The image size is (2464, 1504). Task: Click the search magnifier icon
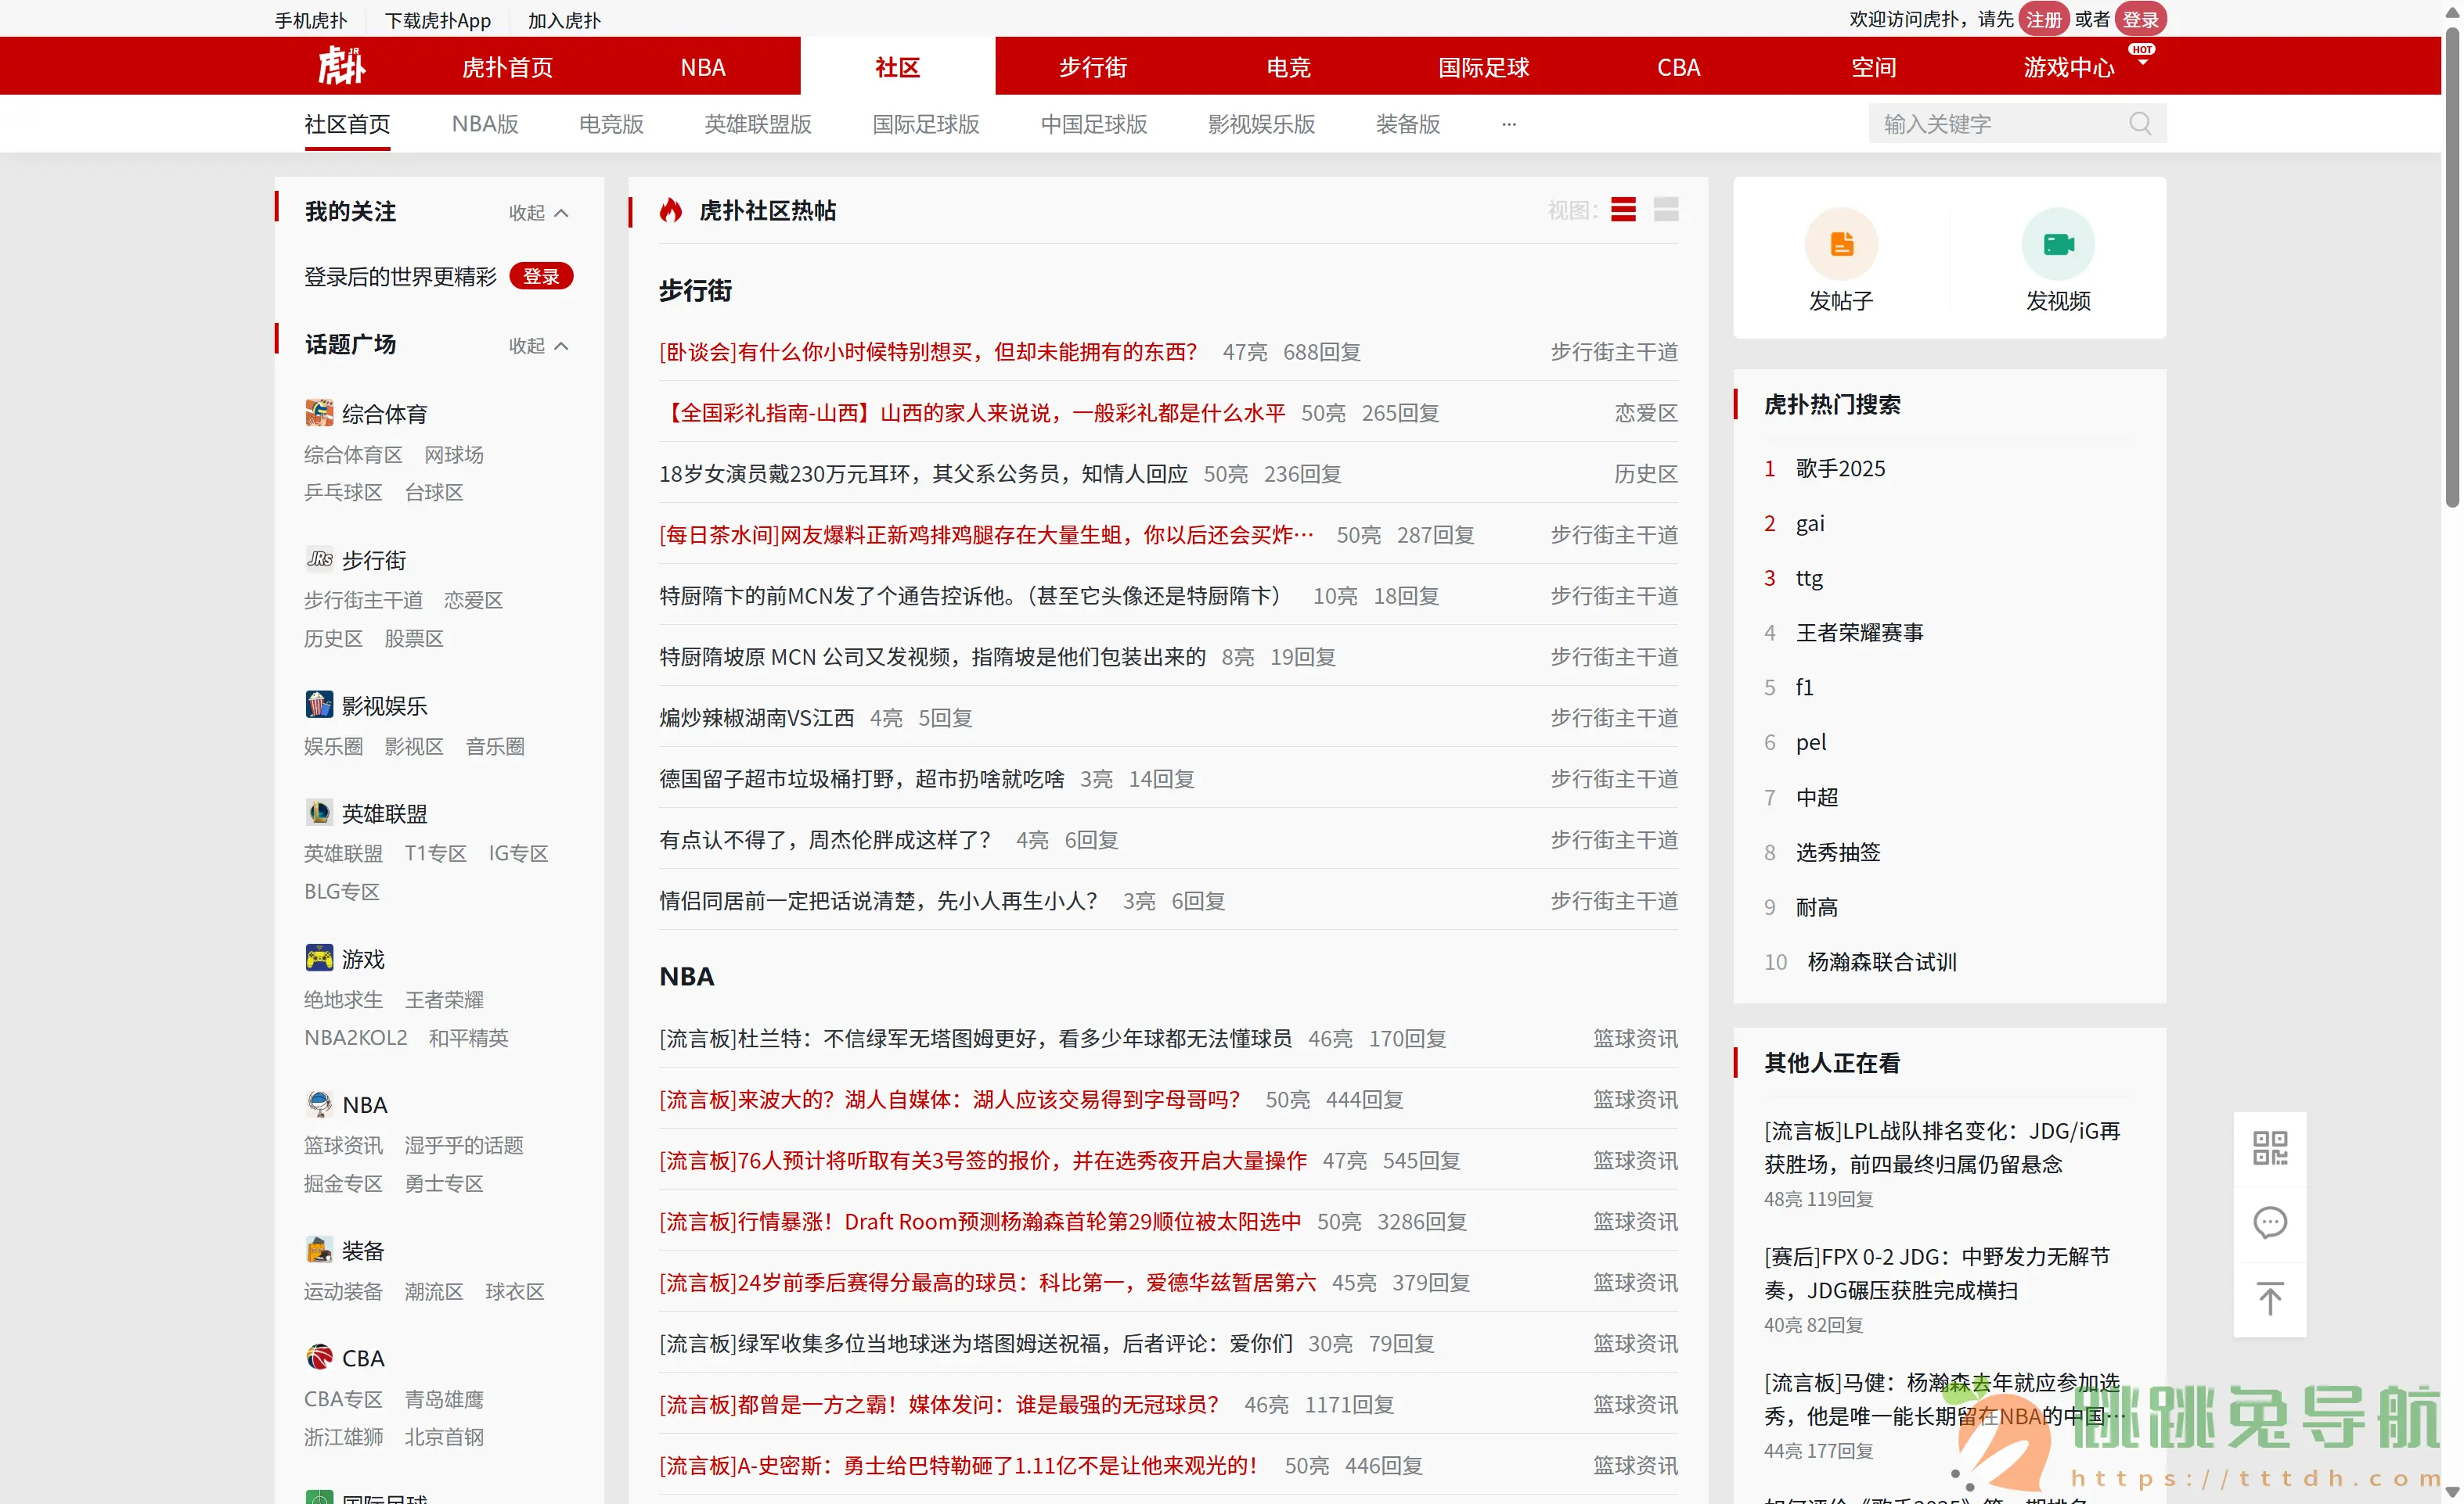(x=2139, y=124)
